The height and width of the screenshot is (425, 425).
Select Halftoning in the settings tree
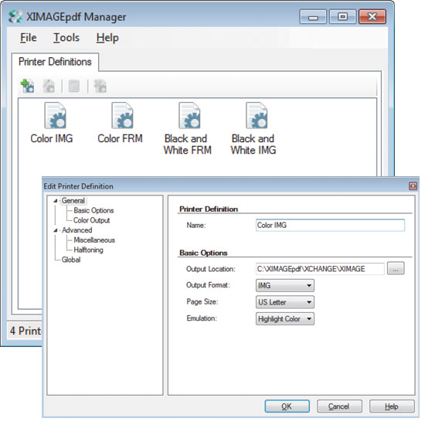88,250
